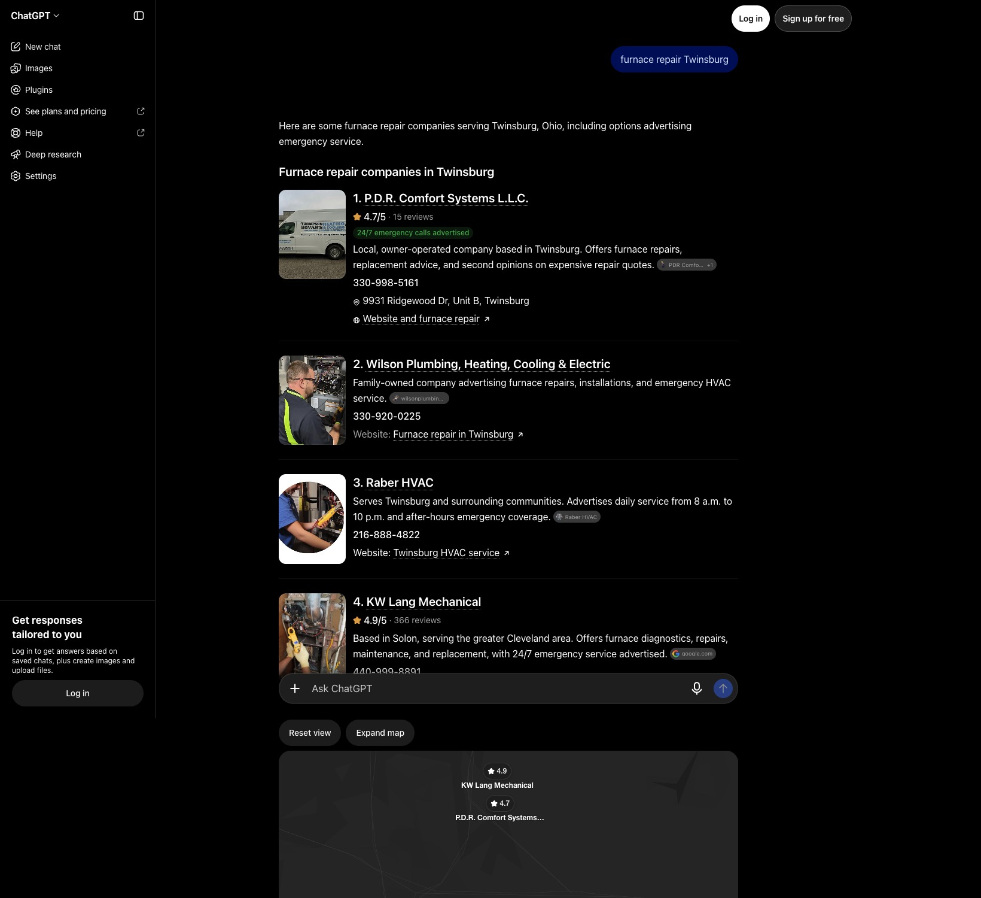The height and width of the screenshot is (898, 981).
Task: Open Raber HVAC title link
Action: [x=400, y=483]
